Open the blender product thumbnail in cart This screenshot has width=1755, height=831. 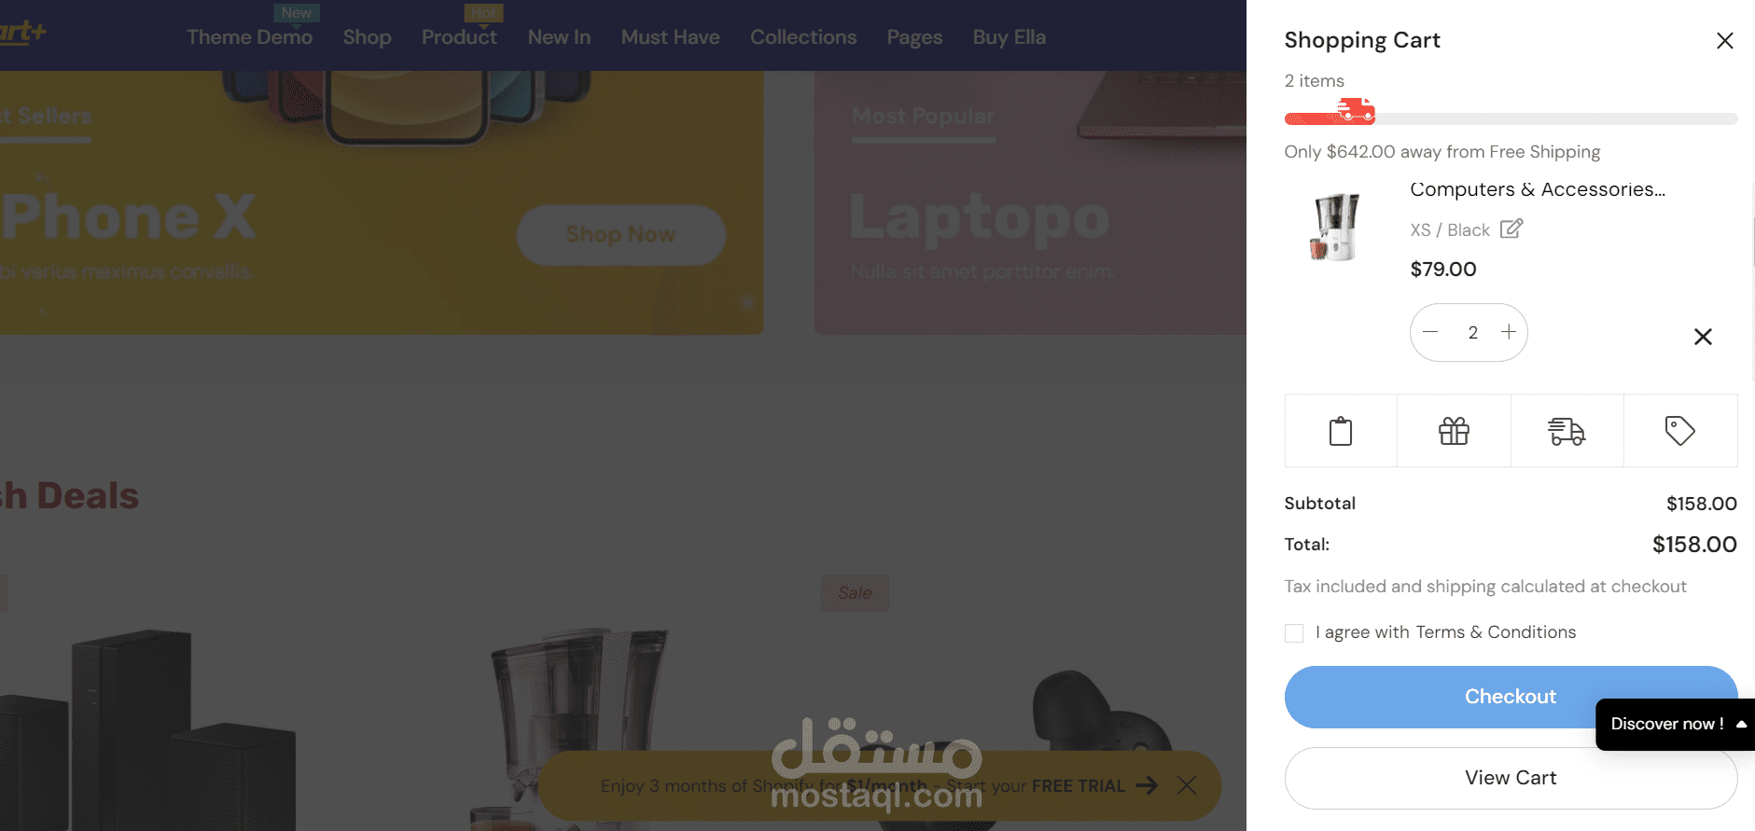[x=1336, y=227]
